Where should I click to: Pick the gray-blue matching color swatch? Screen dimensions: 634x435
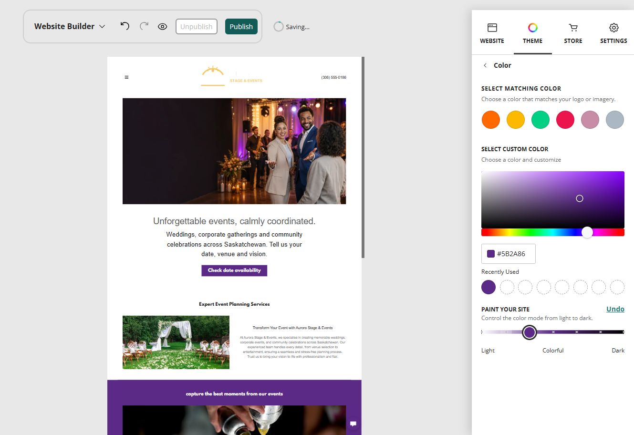[x=615, y=120]
